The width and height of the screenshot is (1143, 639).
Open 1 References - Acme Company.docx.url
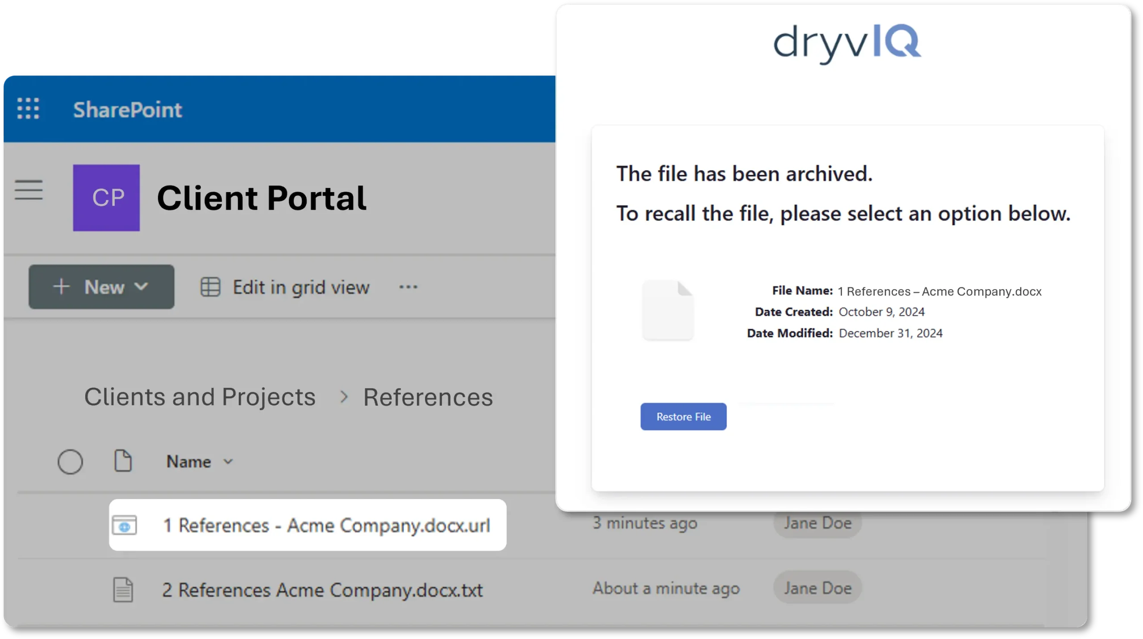tap(326, 525)
